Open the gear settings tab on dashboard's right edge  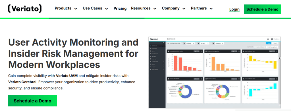280,58
